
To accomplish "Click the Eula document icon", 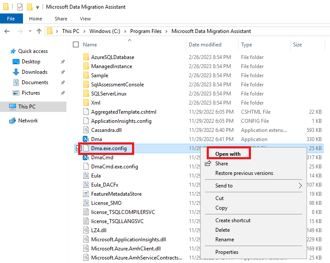I will click(86, 175).
